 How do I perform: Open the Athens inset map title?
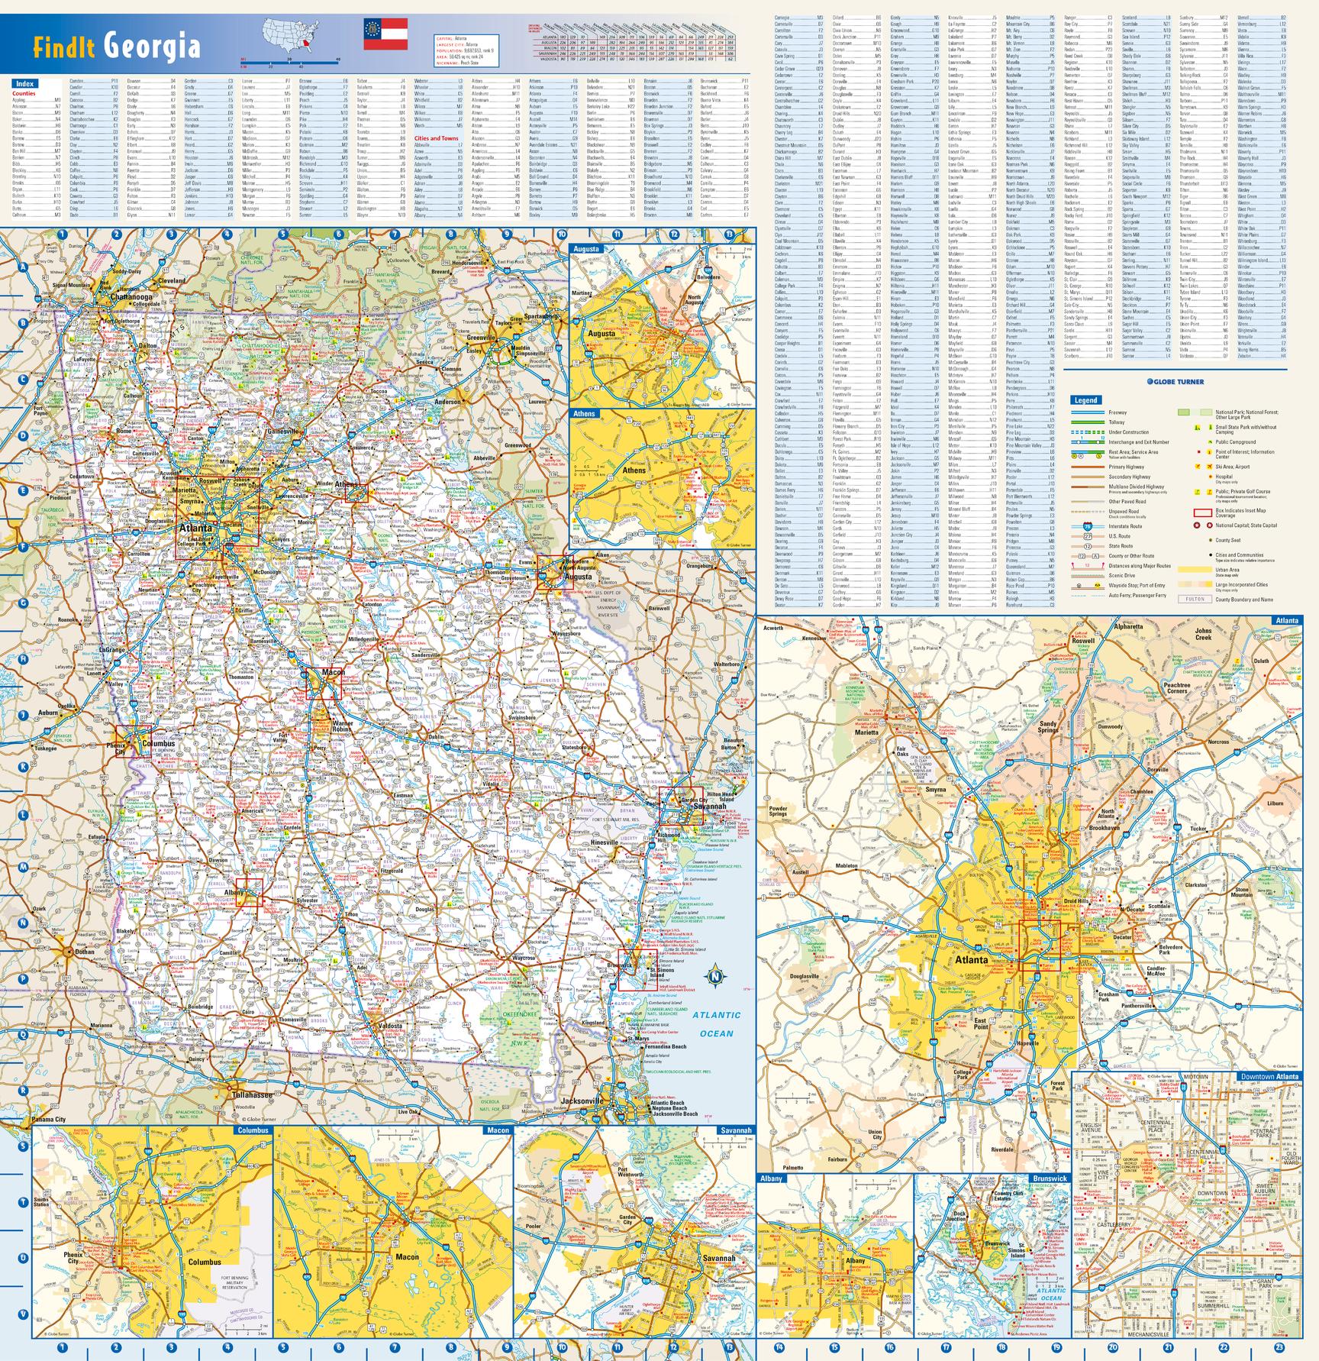tap(584, 413)
